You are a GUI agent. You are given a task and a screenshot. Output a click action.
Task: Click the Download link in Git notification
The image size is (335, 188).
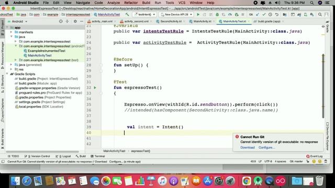point(248,147)
